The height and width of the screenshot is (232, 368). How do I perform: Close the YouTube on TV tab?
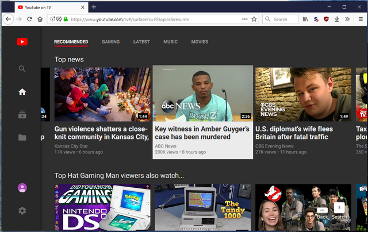click(x=83, y=7)
